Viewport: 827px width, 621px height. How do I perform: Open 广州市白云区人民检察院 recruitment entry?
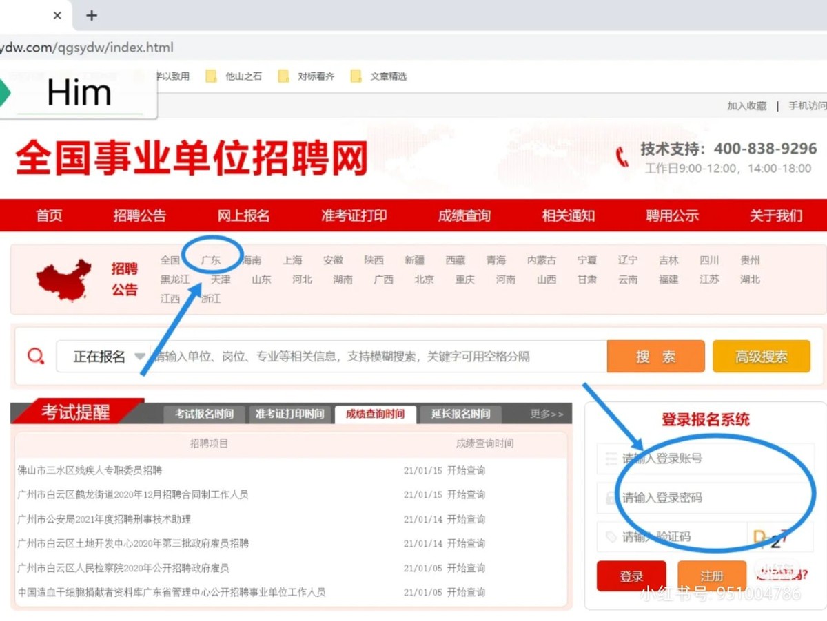point(123,568)
